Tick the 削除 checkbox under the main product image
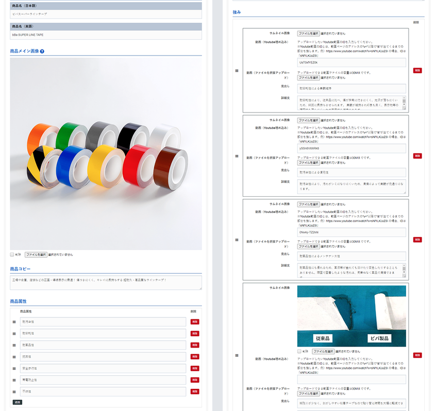Viewport: 435px width, 411px height. coord(12,255)
